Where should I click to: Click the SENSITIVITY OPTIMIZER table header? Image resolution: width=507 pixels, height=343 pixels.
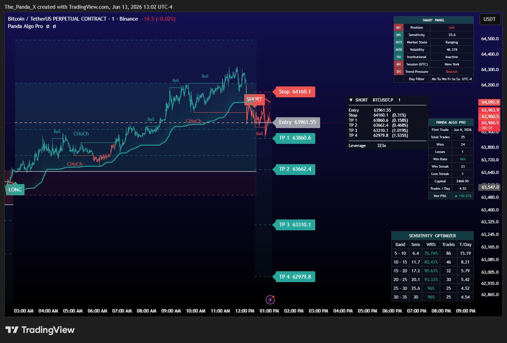point(432,236)
